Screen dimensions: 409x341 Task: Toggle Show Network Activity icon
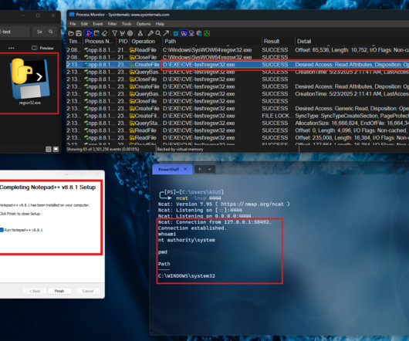coord(191,33)
